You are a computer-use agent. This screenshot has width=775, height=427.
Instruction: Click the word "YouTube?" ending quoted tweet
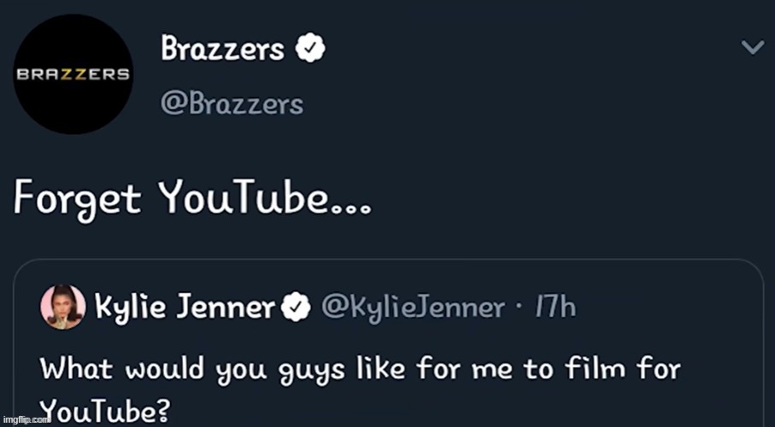(x=107, y=412)
